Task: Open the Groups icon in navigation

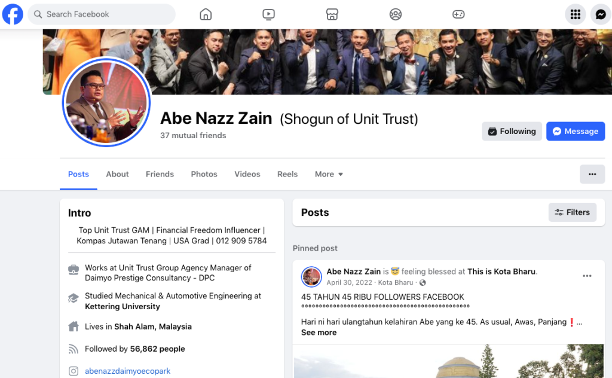Action: click(x=396, y=14)
